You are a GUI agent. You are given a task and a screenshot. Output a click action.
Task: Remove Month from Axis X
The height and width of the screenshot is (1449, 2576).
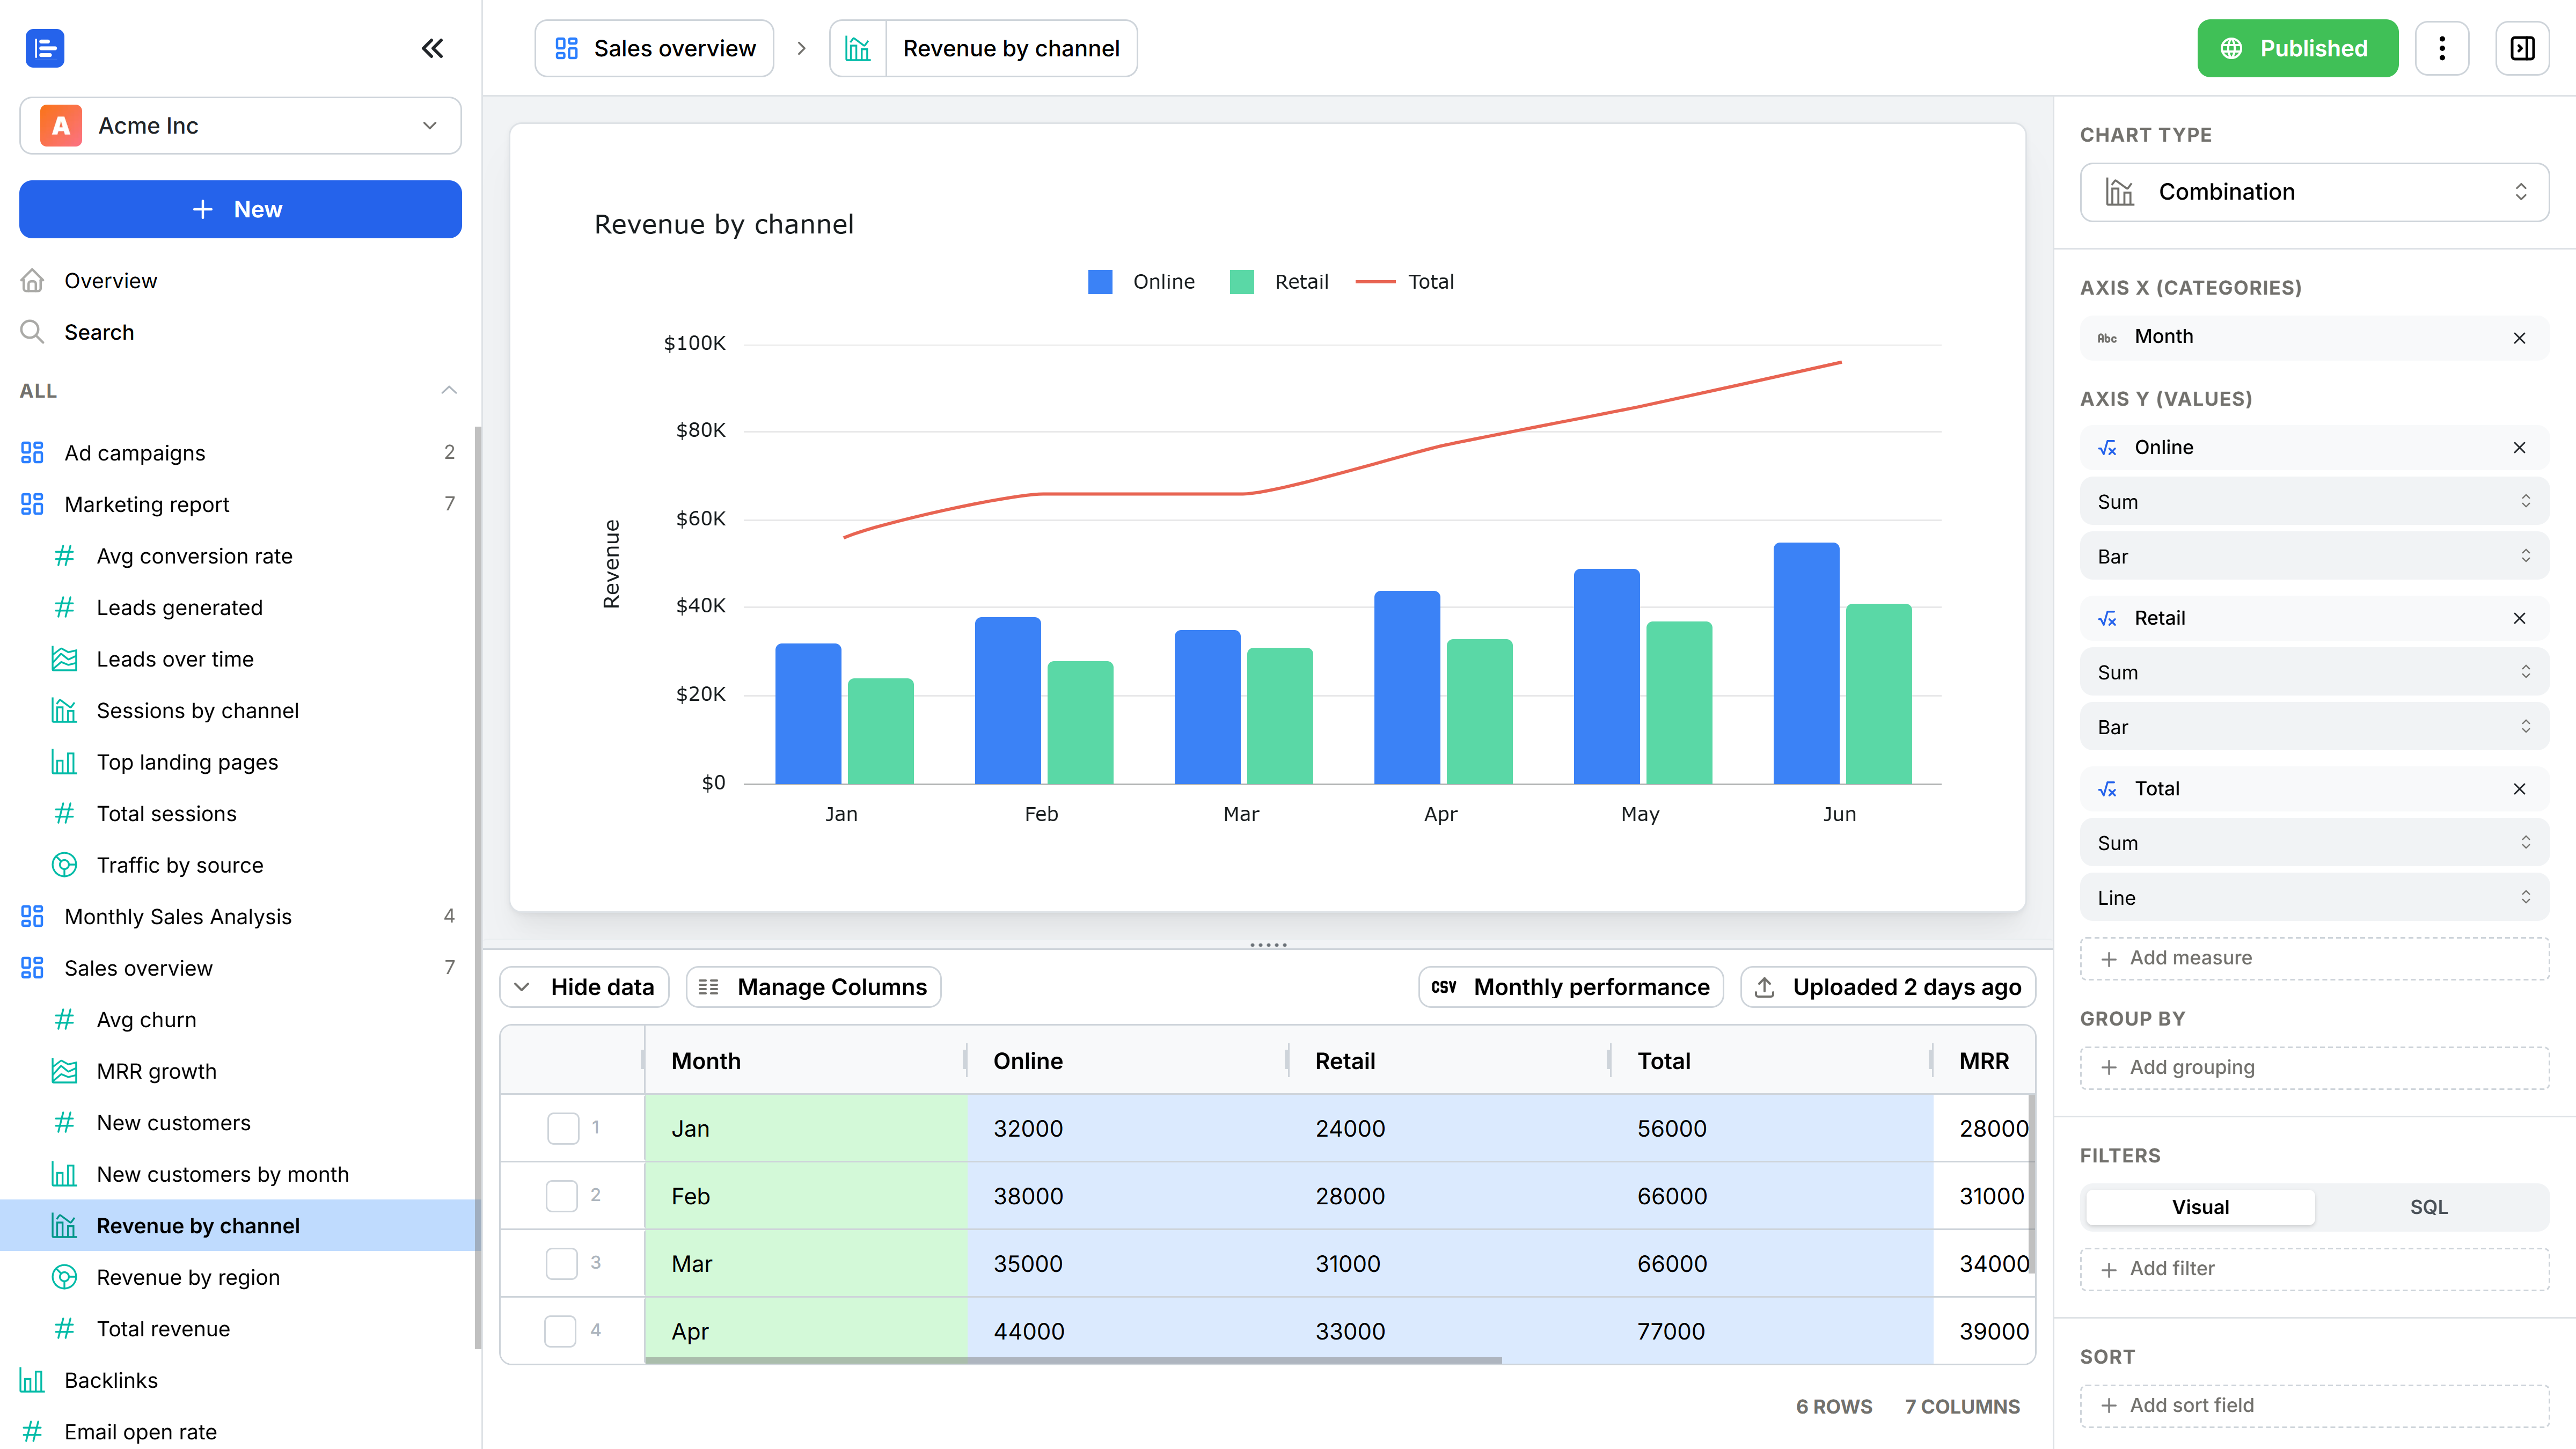2519,338
